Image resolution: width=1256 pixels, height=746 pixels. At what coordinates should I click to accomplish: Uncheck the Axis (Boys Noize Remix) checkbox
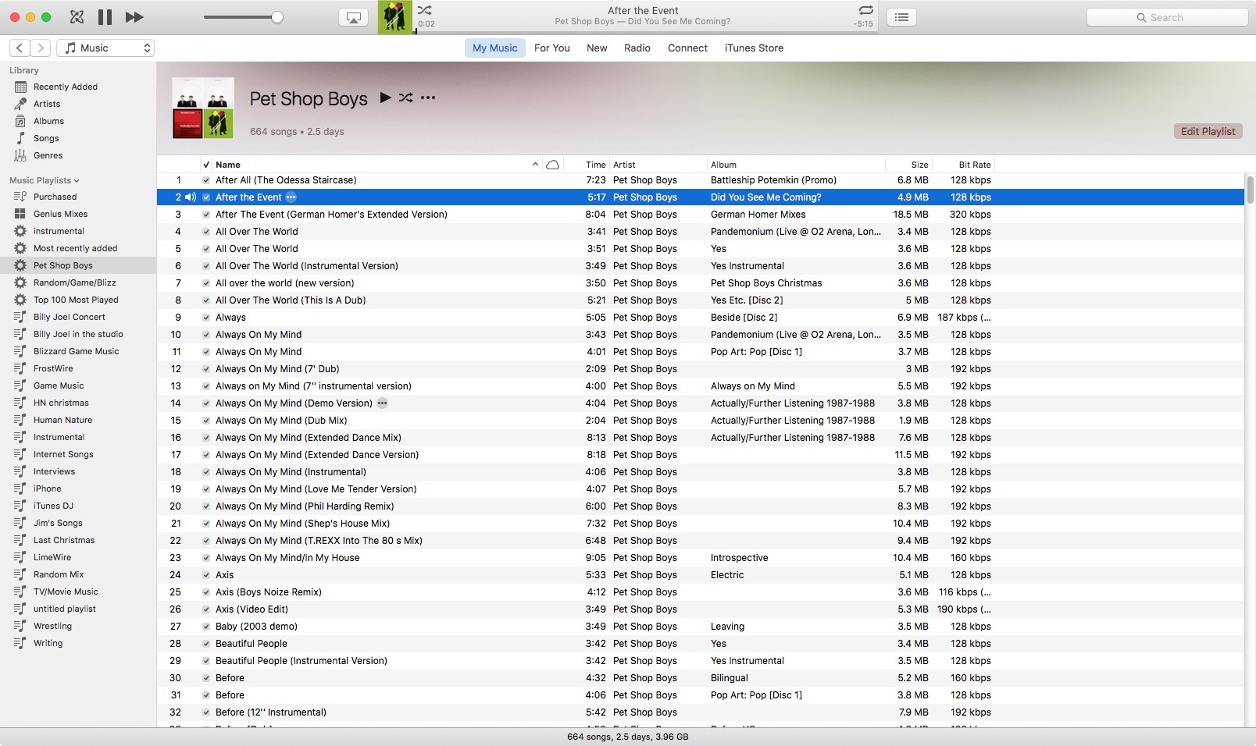click(206, 592)
